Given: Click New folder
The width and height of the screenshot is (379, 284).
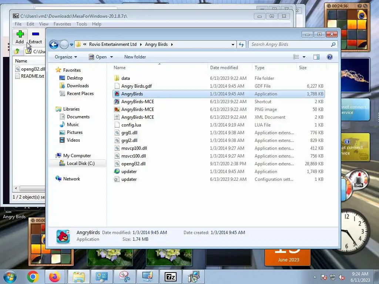Looking at the screenshot, I should tap(135, 57).
